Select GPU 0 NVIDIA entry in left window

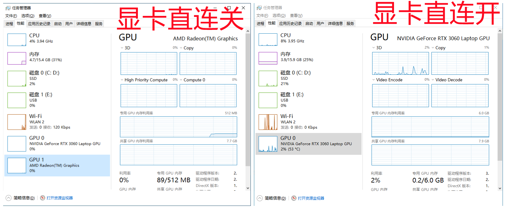pyautogui.click(x=57, y=144)
